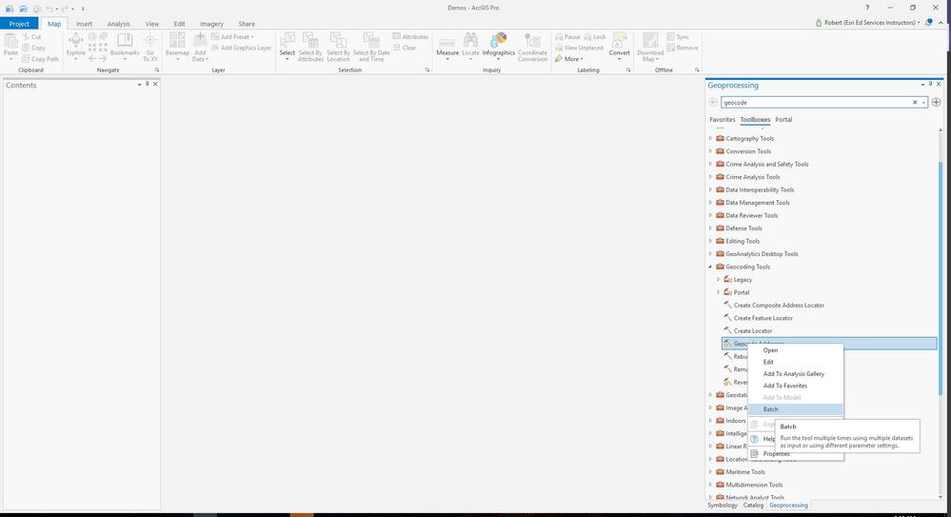Click the Go To XY icon
The image size is (951, 517).
point(149,41)
